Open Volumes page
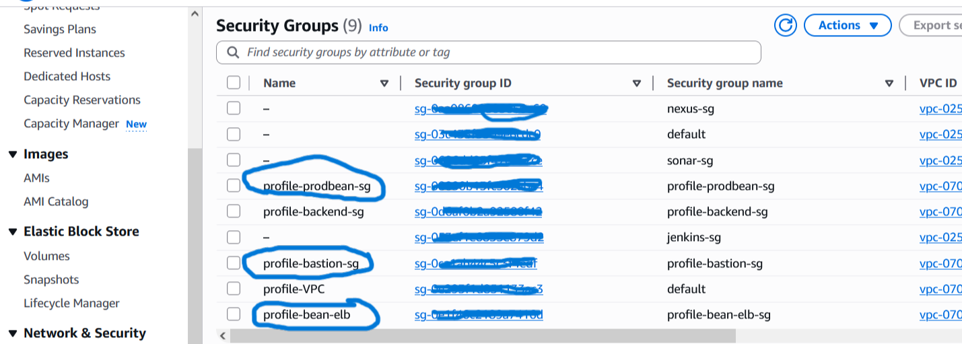The width and height of the screenshot is (962, 344). click(x=46, y=256)
